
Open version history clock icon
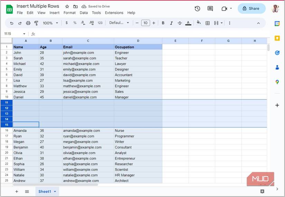pyautogui.click(x=197, y=9)
